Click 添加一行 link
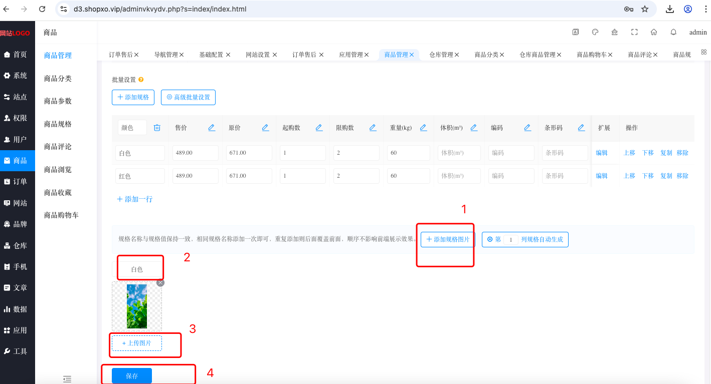This screenshot has width=711, height=384. tap(134, 199)
